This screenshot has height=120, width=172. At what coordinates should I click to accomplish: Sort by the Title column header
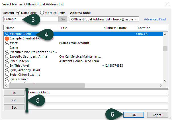[80, 28]
